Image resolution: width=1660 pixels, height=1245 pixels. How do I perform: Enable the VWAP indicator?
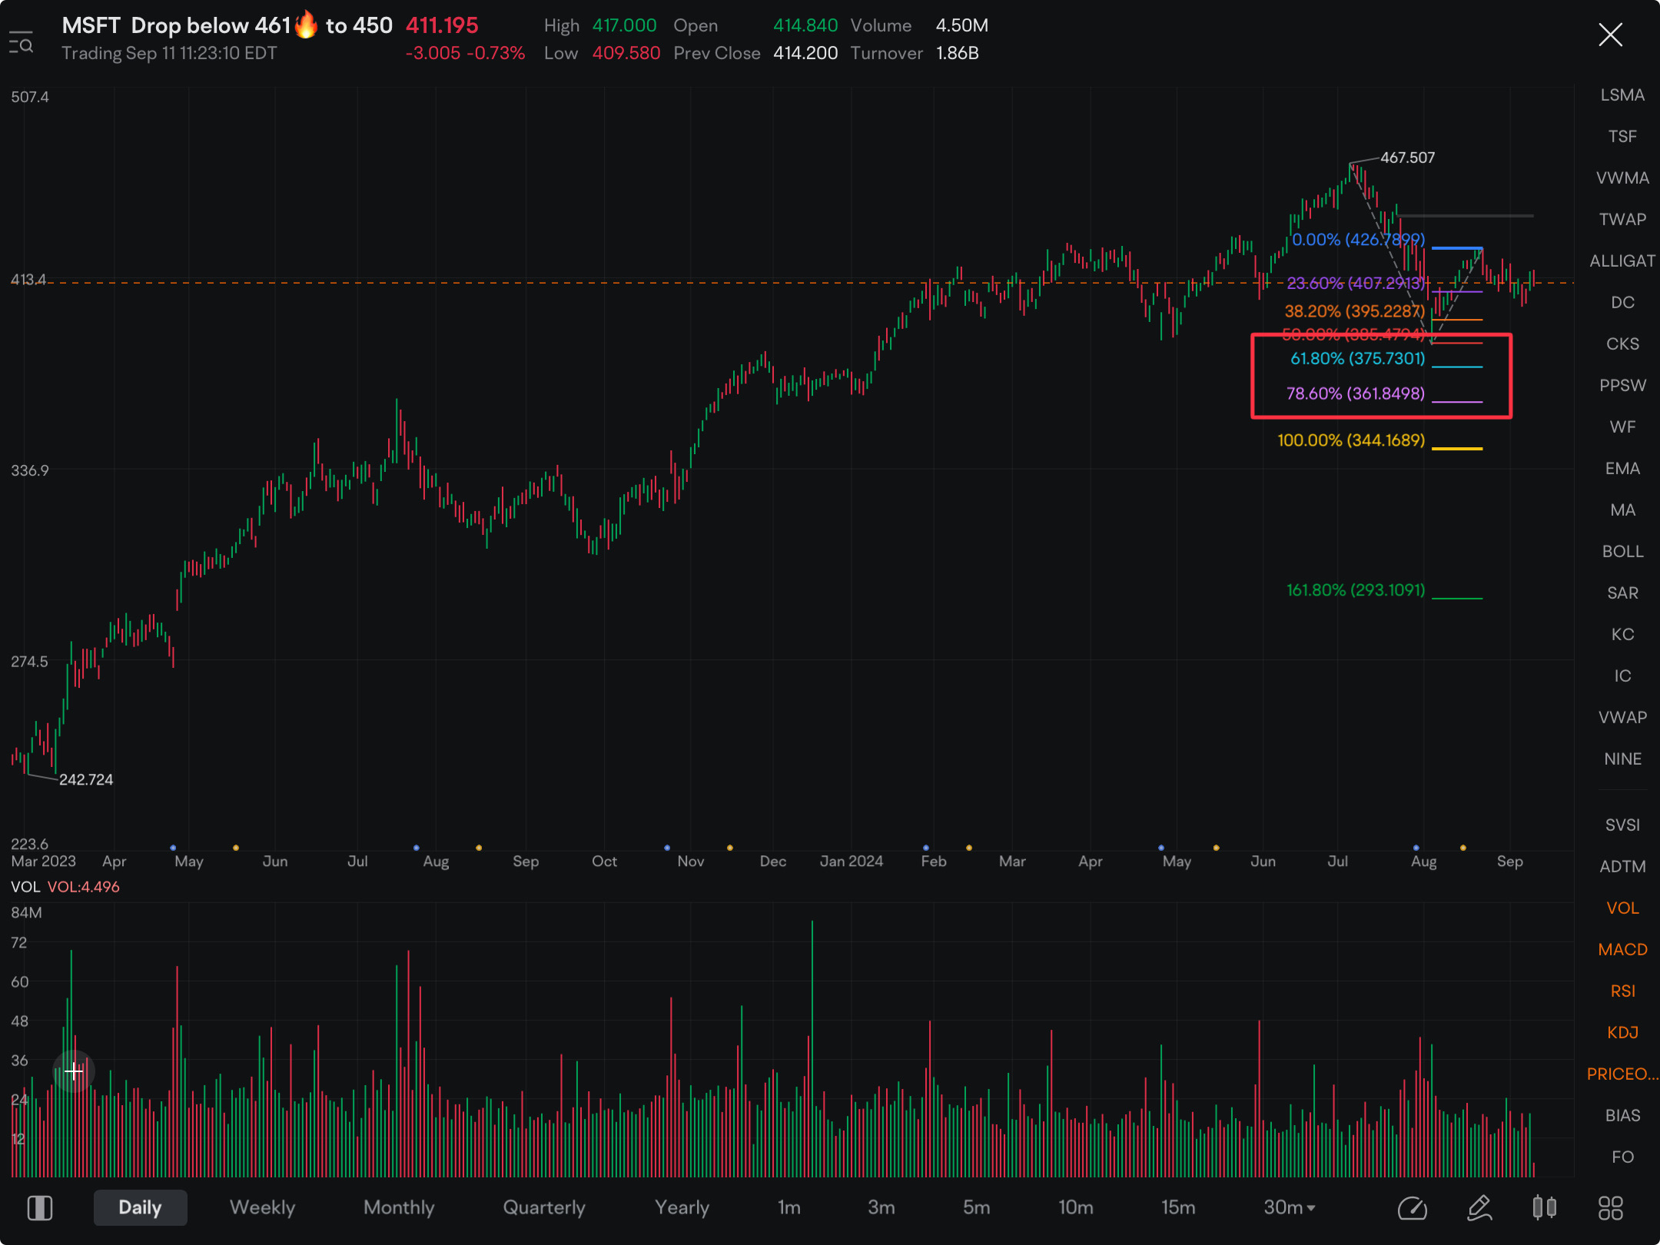[1622, 717]
